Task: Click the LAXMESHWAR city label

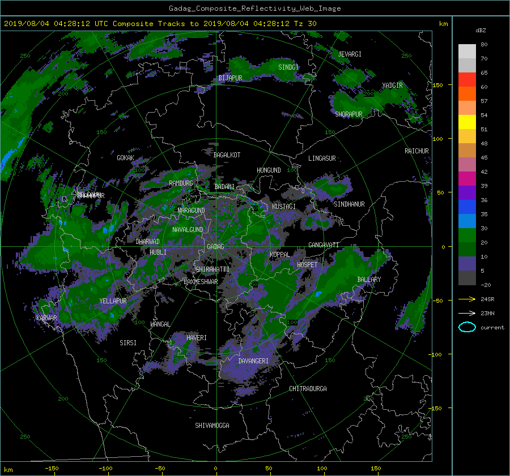Action: click(201, 282)
